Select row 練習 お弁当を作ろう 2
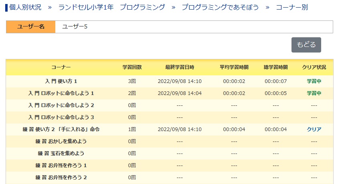The height and width of the screenshot is (184, 340). [170, 178]
